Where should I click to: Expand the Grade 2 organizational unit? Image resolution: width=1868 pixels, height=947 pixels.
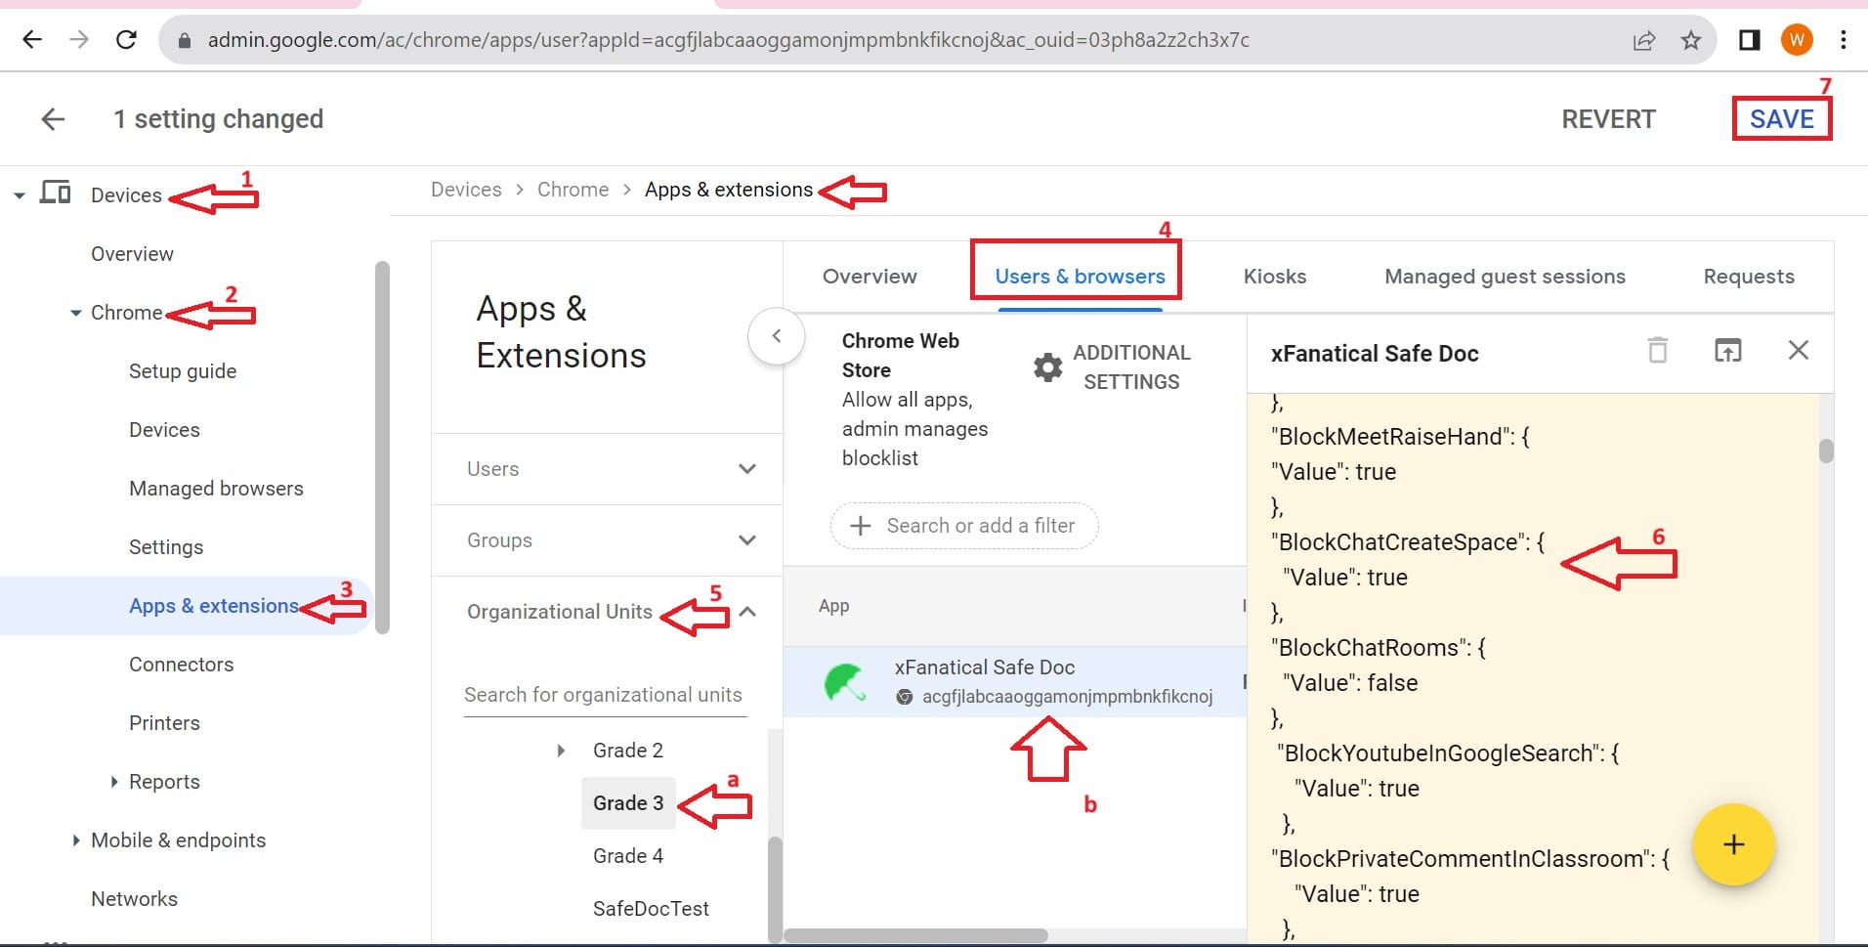(562, 750)
